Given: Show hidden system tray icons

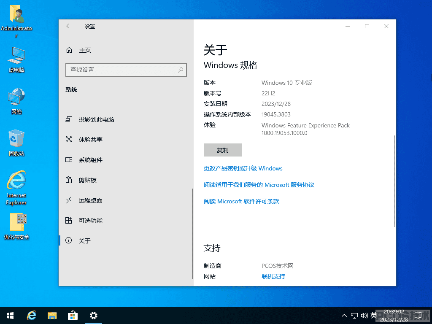Looking at the screenshot, I should (344, 316).
